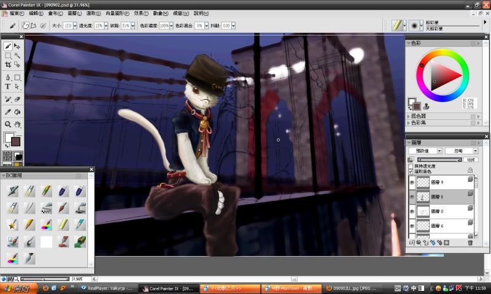Select the Selection Adjuster tool
The image size is (491, 294).
pos(17,65)
